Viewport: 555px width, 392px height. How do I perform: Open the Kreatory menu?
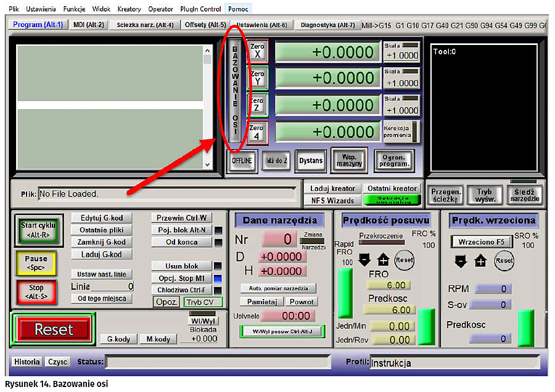point(128,9)
